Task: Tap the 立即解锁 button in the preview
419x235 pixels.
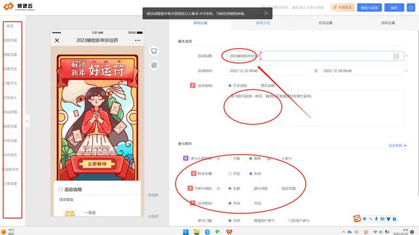Action: click(97, 164)
